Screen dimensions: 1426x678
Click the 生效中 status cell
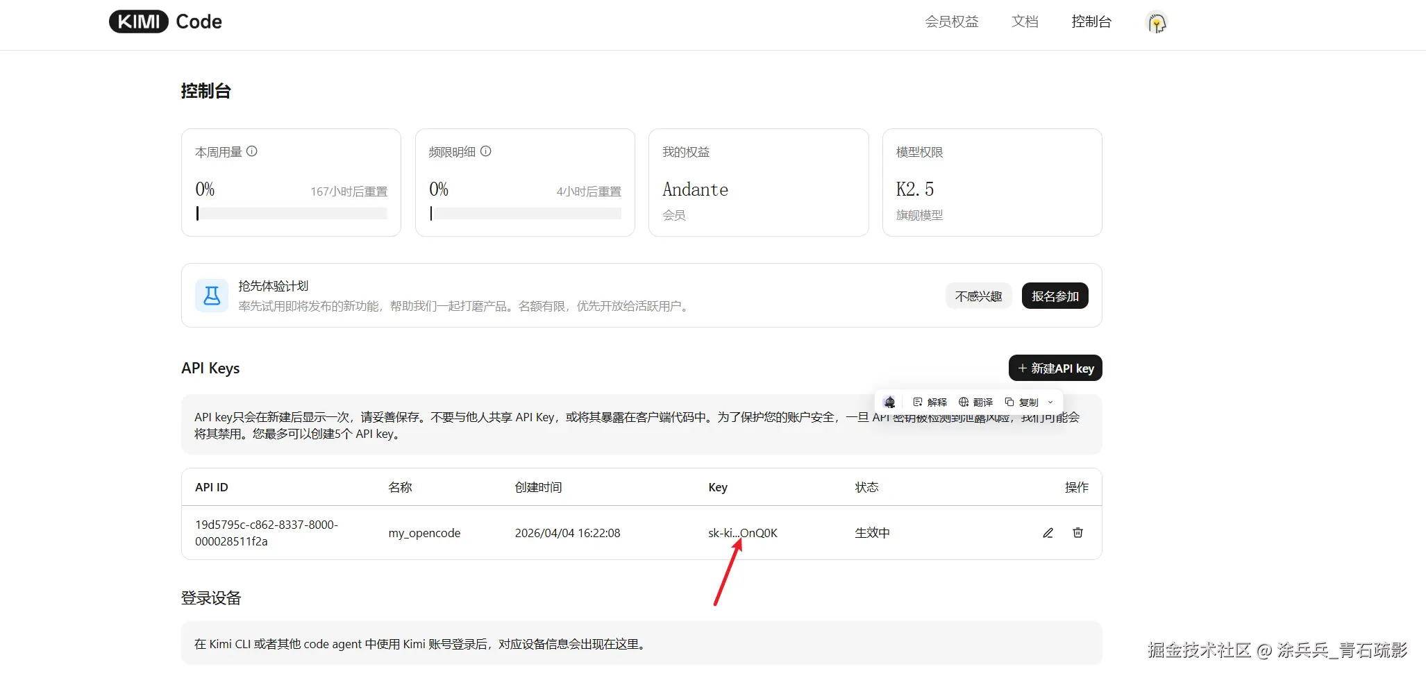[x=872, y=533]
